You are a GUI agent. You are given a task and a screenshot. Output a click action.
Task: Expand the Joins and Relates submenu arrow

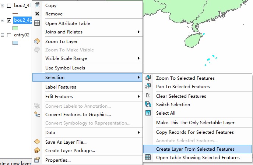(138, 32)
